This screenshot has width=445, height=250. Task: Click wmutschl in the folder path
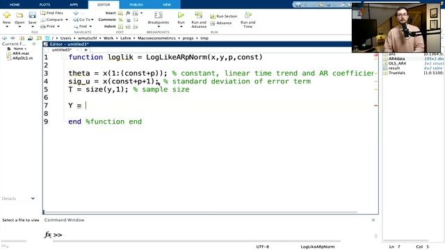click(88, 38)
